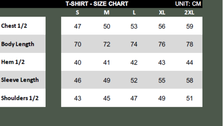Click the Hem 1/2 value for size L

pos(134,63)
